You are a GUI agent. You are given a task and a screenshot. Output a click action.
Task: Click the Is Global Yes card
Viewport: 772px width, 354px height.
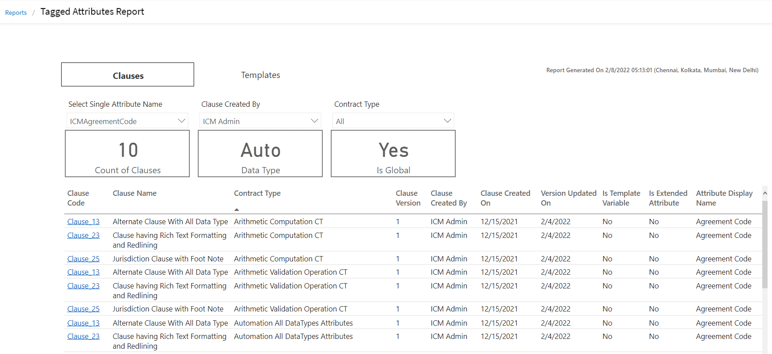tap(393, 153)
